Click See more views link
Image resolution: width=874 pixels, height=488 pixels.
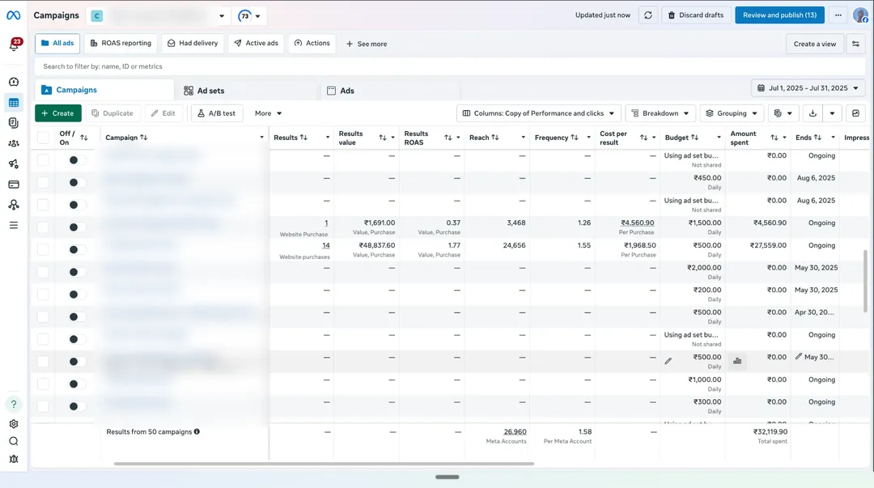point(367,44)
